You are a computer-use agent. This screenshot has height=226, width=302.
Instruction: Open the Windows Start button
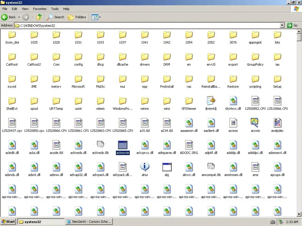pos(8,222)
